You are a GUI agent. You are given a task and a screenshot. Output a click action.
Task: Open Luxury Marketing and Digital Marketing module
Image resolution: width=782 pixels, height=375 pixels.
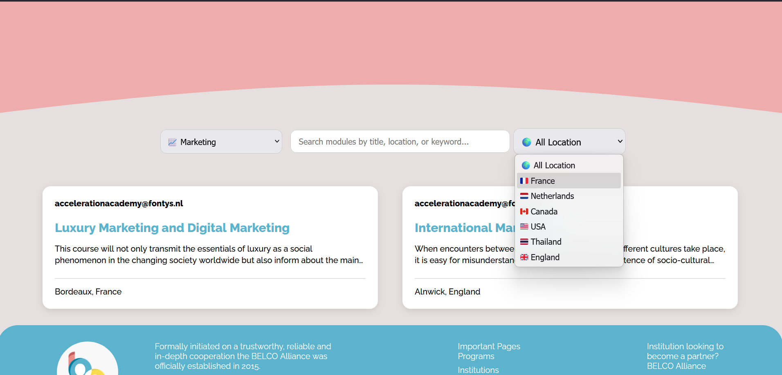click(x=172, y=228)
